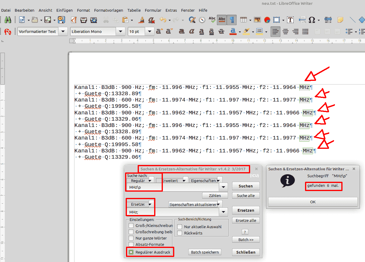This screenshot has width=365, height=262.
Task: Check the Rückwärts search direction box
Action: coord(180,233)
